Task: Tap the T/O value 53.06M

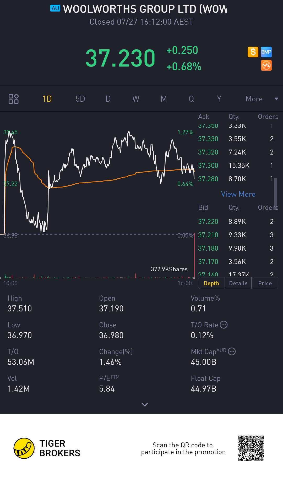Action: pos(21,362)
